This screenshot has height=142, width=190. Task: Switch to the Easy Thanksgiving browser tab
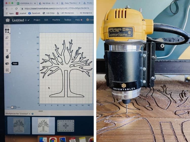point(71,3)
